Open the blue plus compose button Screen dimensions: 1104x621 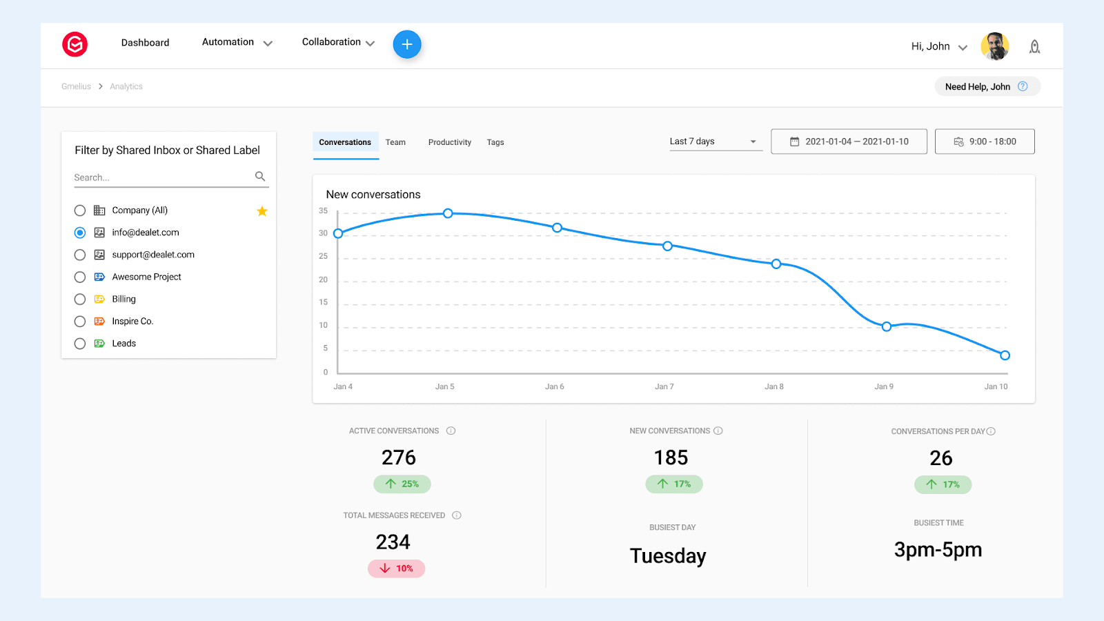click(407, 44)
